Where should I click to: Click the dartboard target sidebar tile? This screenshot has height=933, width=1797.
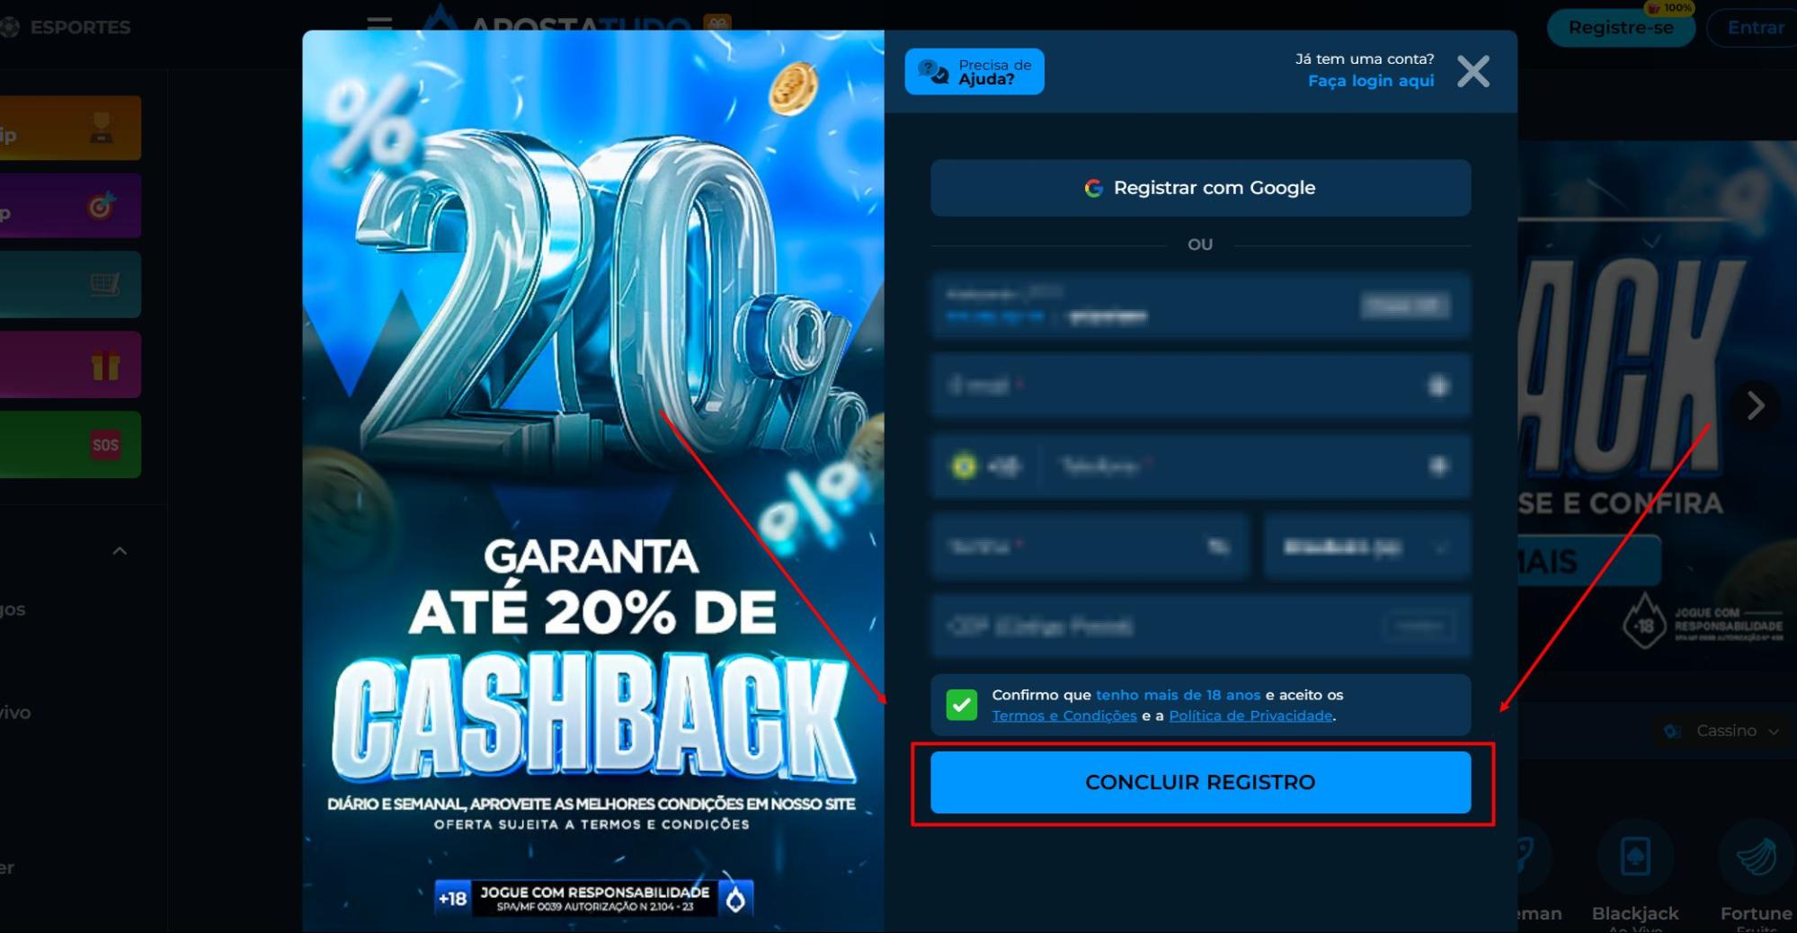click(x=70, y=206)
